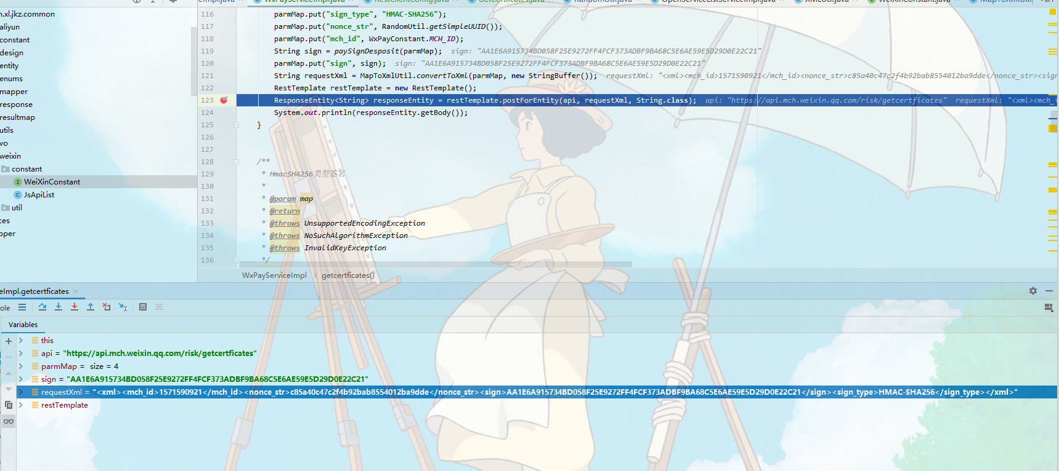
Task: Select the 'response' package in project tree
Action: pyautogui.click(x=16, y=105)
